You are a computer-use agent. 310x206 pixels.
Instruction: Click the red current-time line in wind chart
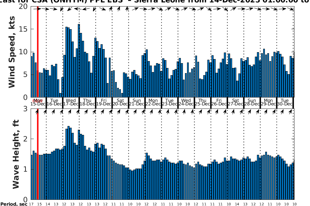pyautogui.click(x=38, y=51)
